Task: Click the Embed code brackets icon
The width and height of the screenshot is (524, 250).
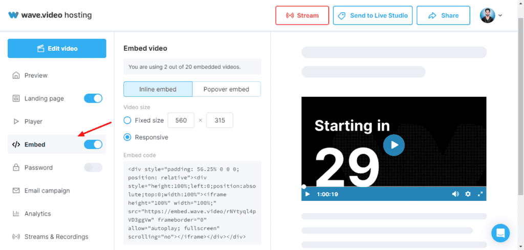Action: tap(16, 144)
